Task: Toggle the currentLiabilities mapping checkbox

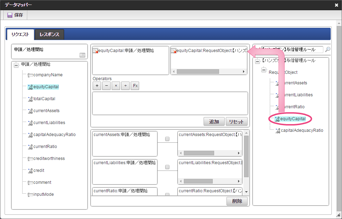Action: pos(167,167)
